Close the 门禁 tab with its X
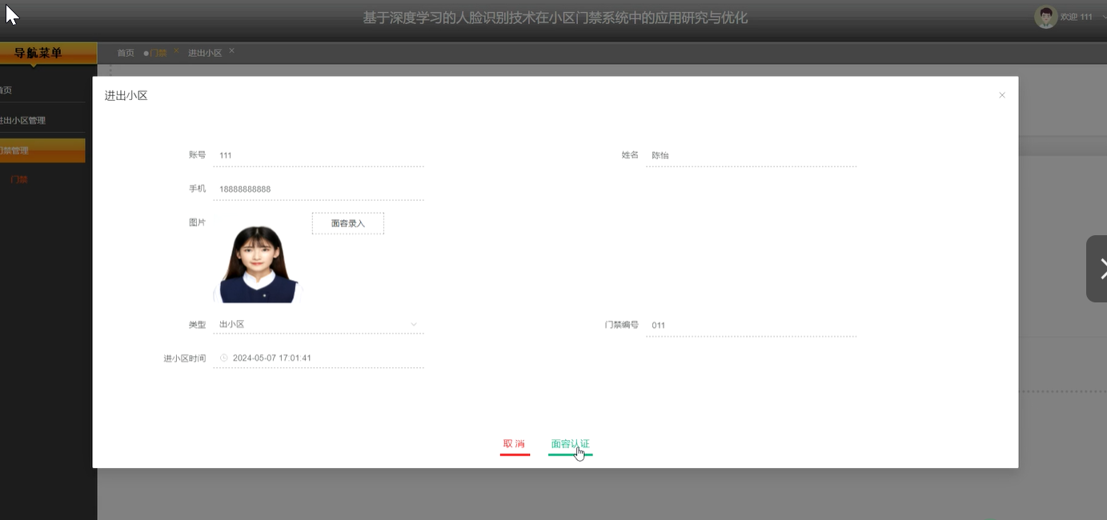The image size is (1107, 520). [x=176, y=50]
